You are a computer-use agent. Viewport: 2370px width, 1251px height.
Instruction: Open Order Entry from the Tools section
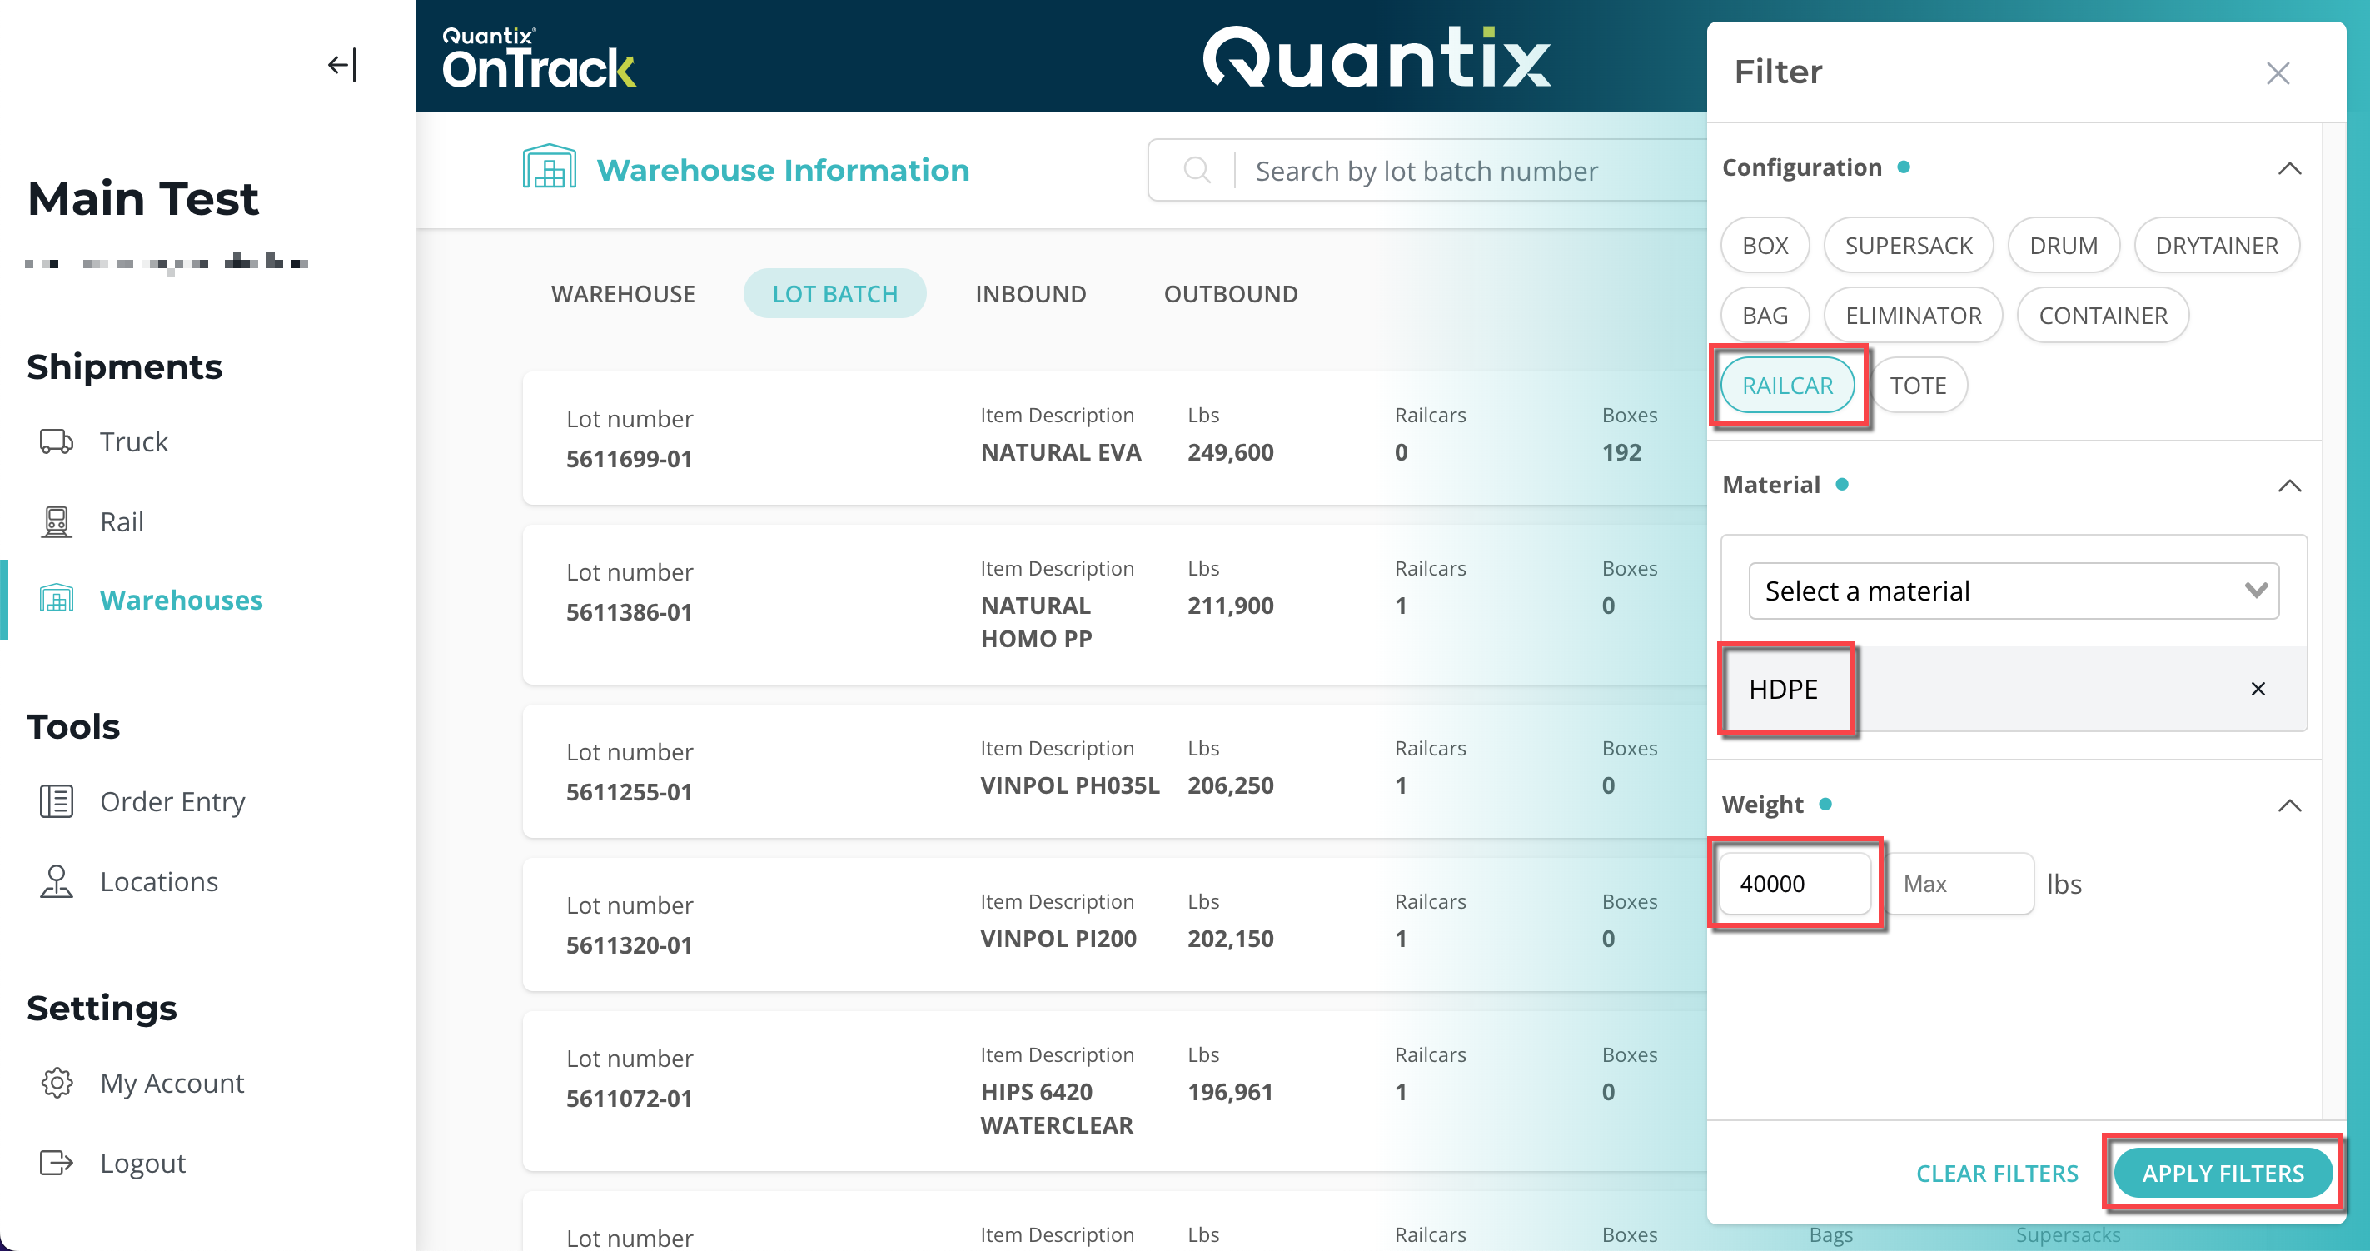click(172, 801)
